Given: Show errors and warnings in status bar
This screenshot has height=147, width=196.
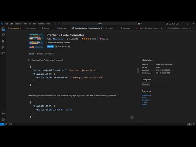Looking at the screenshot, I should pos(9,124).
